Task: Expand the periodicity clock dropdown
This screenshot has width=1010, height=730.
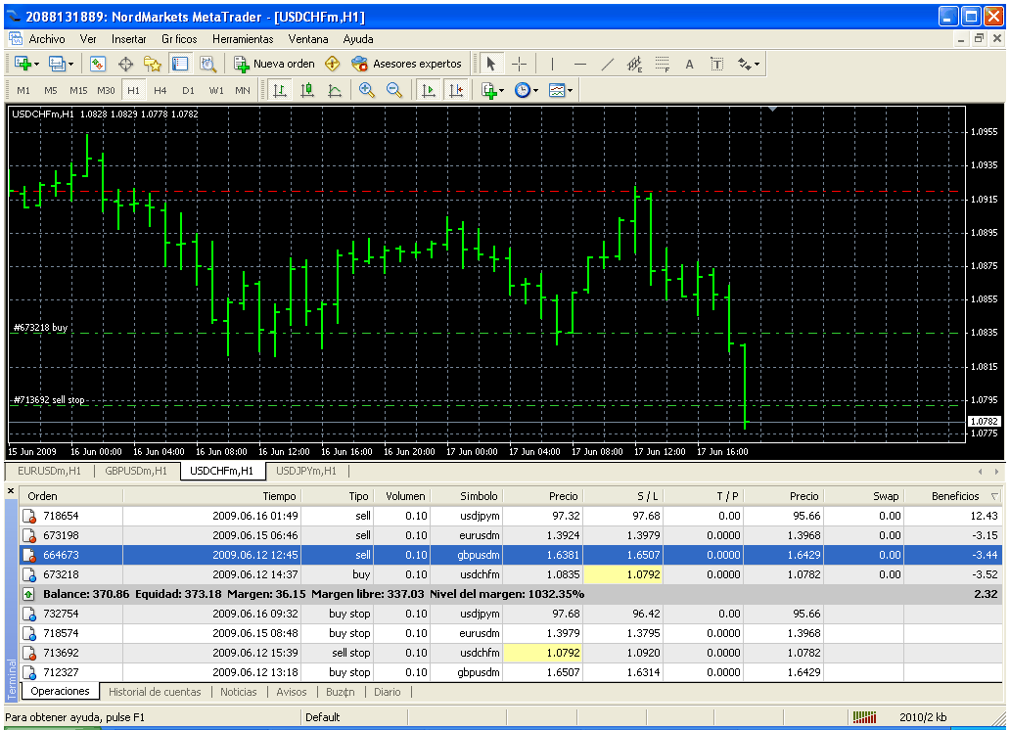Action: coord(536,90)
